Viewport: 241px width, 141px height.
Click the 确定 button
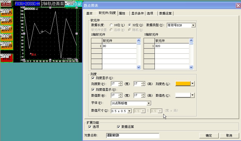pos(209,136)
